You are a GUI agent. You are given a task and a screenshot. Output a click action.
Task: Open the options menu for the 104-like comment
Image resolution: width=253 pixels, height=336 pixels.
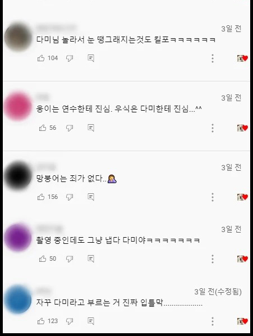coord(213,58)
